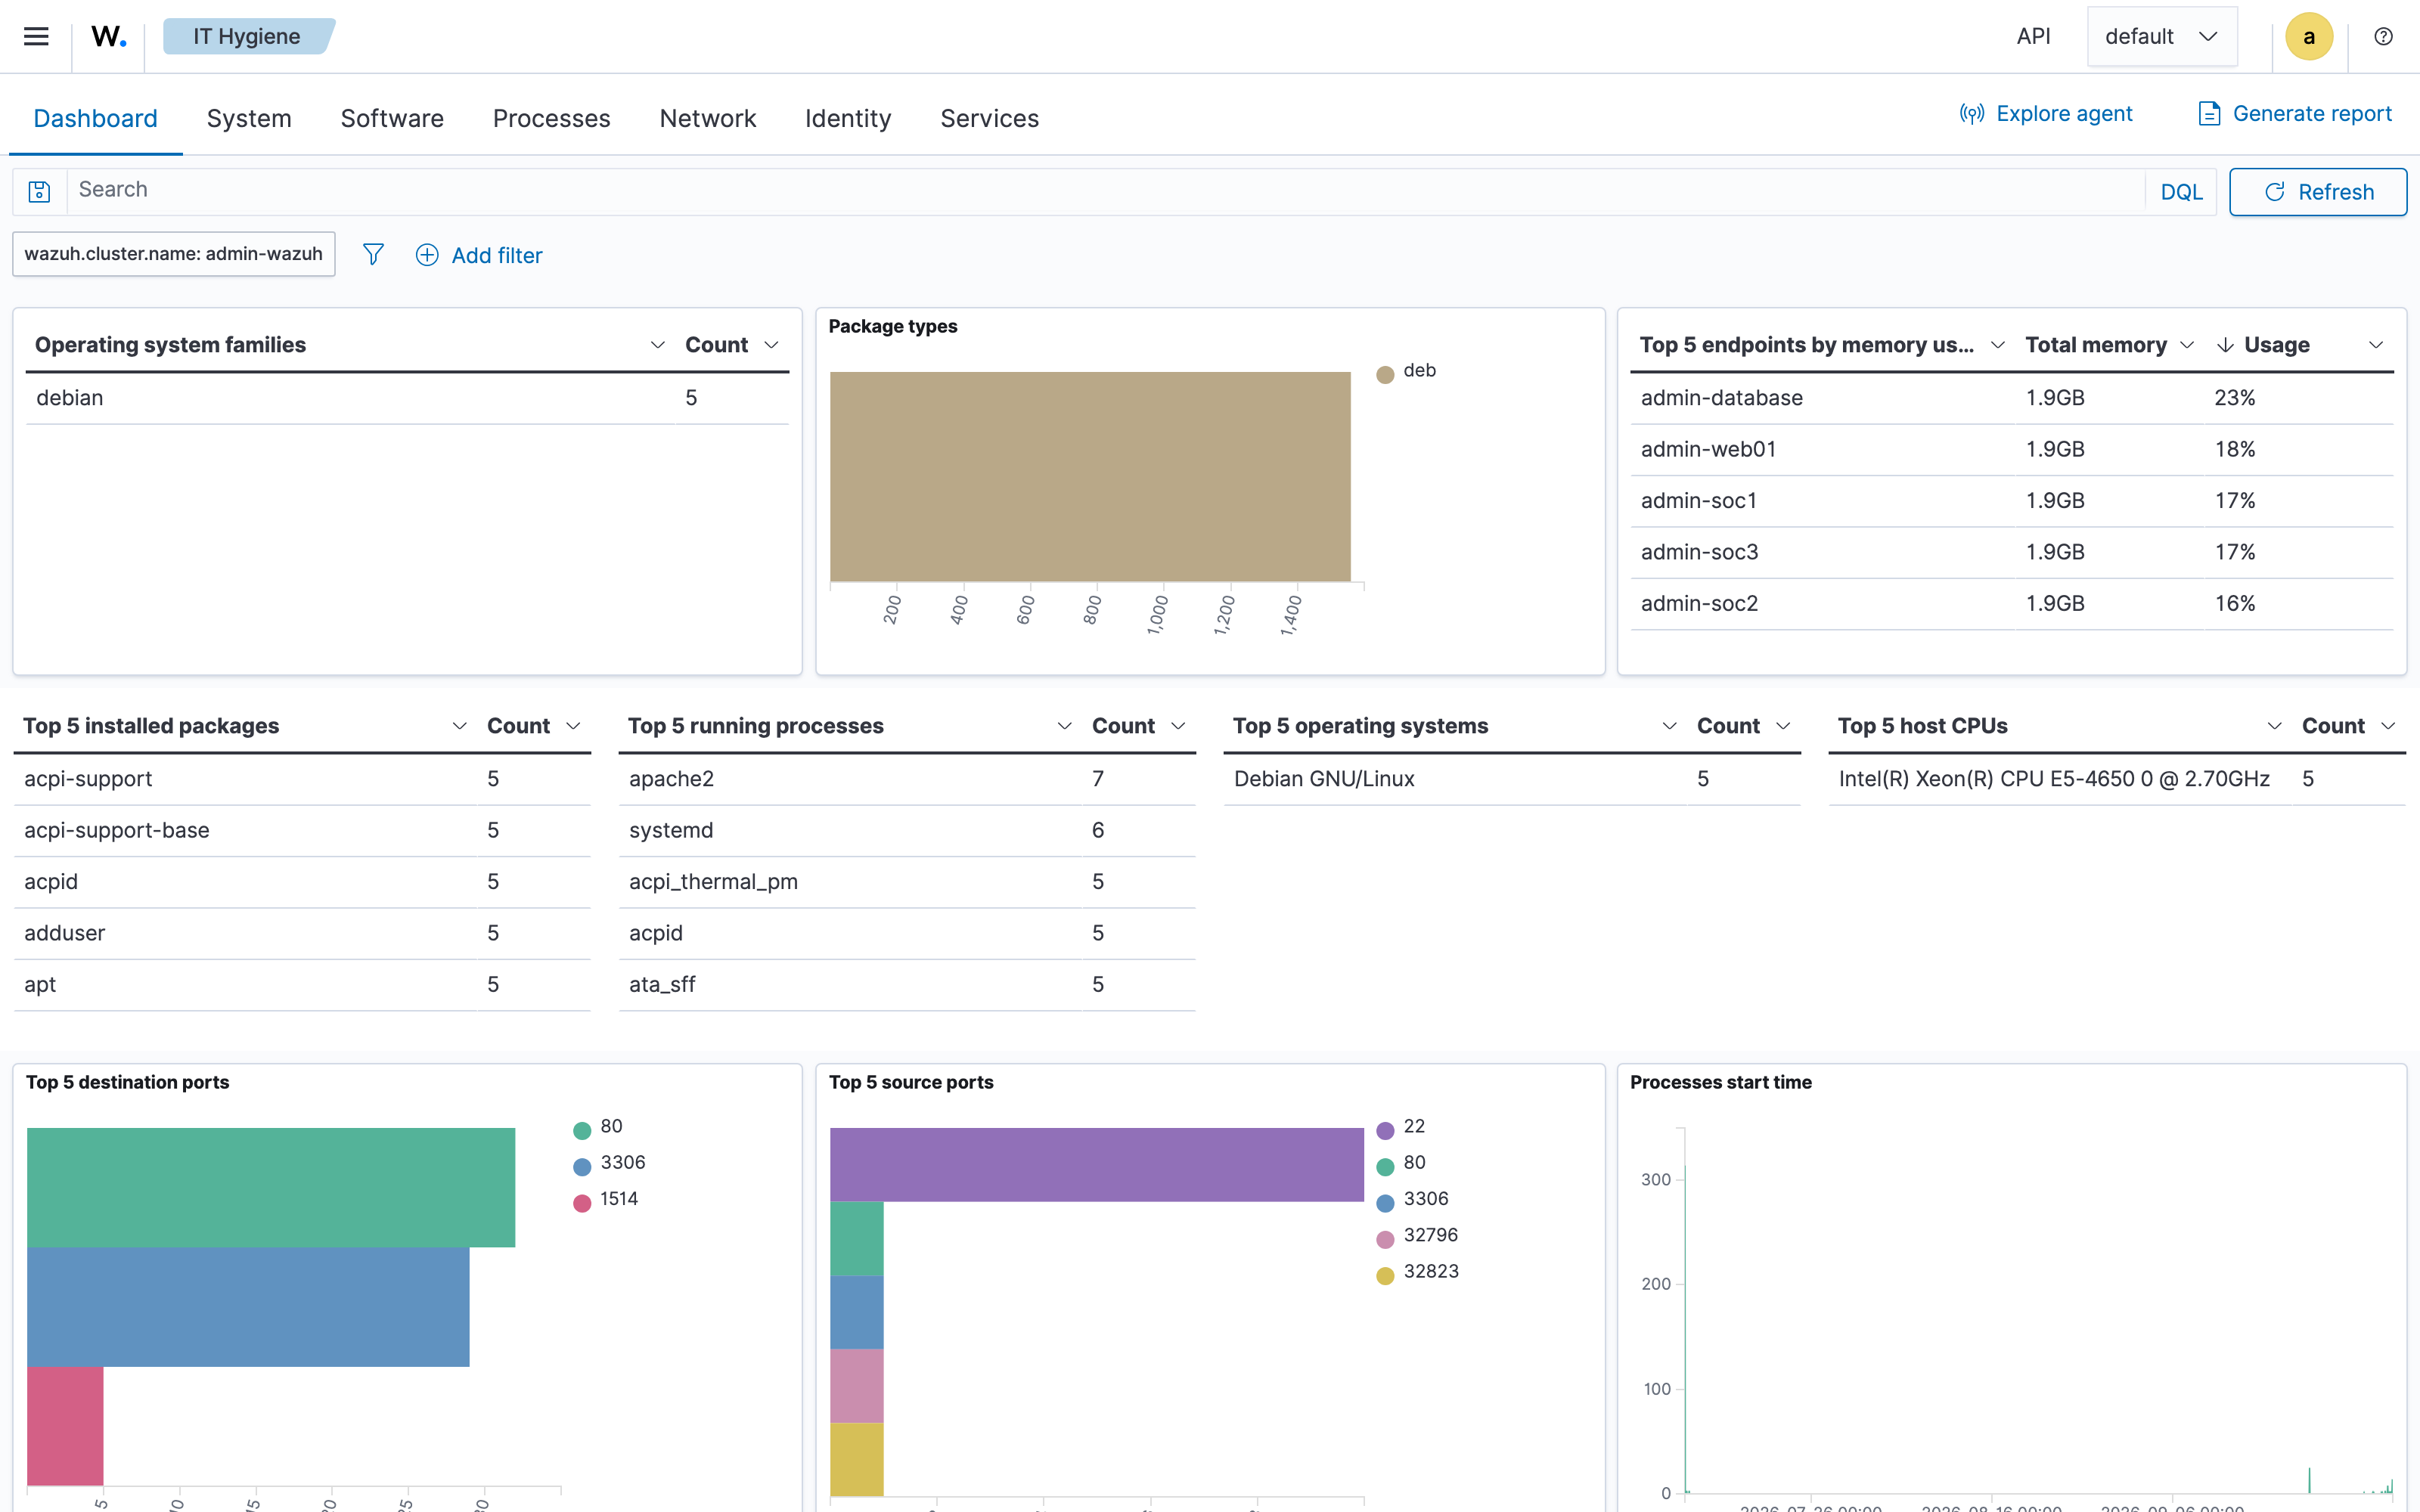Open Top 5 installed packages column chevron
Screen dimensions: 2420x1512
459,726
